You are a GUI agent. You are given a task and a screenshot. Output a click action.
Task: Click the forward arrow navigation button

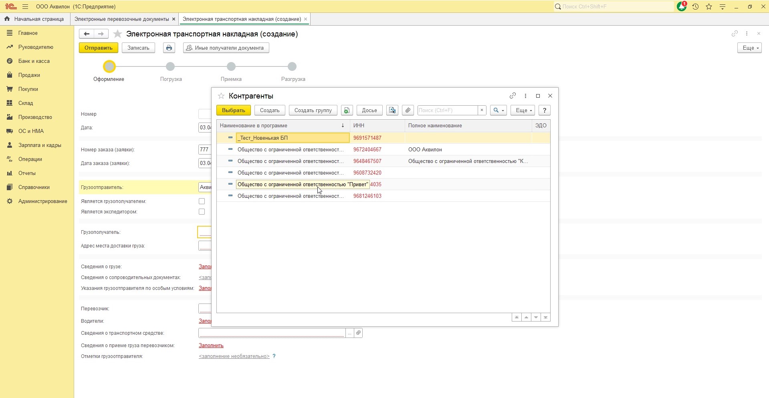click(x=101, y=34)
